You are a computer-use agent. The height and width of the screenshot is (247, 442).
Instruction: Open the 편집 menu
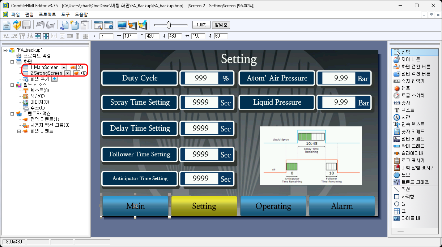coord(29,14)
